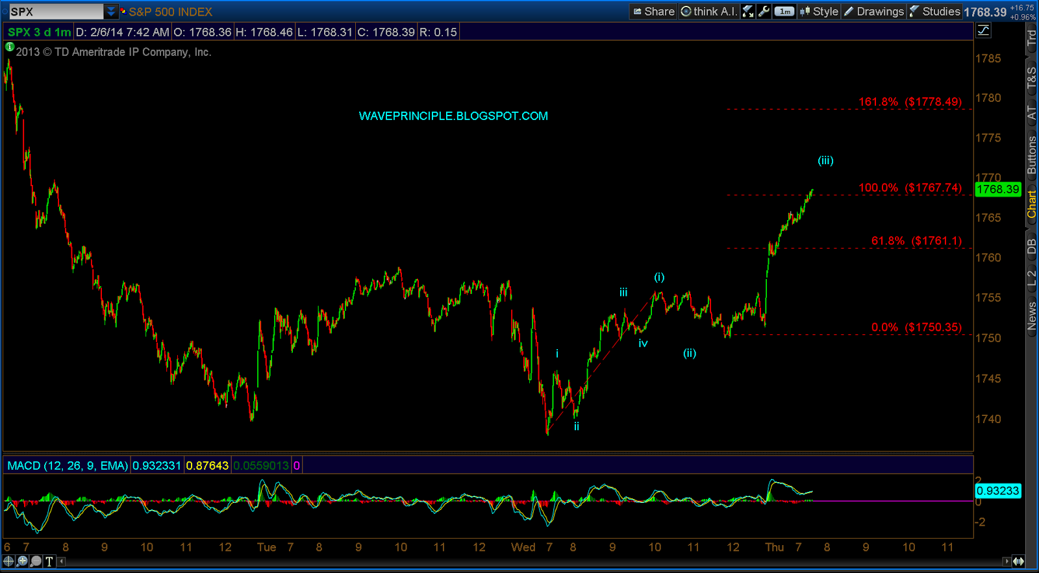Select the text annotation T tool

49,561
